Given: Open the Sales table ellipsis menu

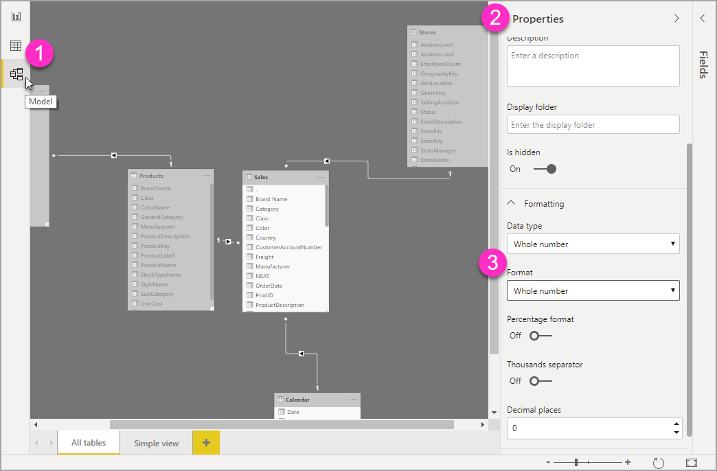Looking at the screenshot, I should tap(321, 176).
